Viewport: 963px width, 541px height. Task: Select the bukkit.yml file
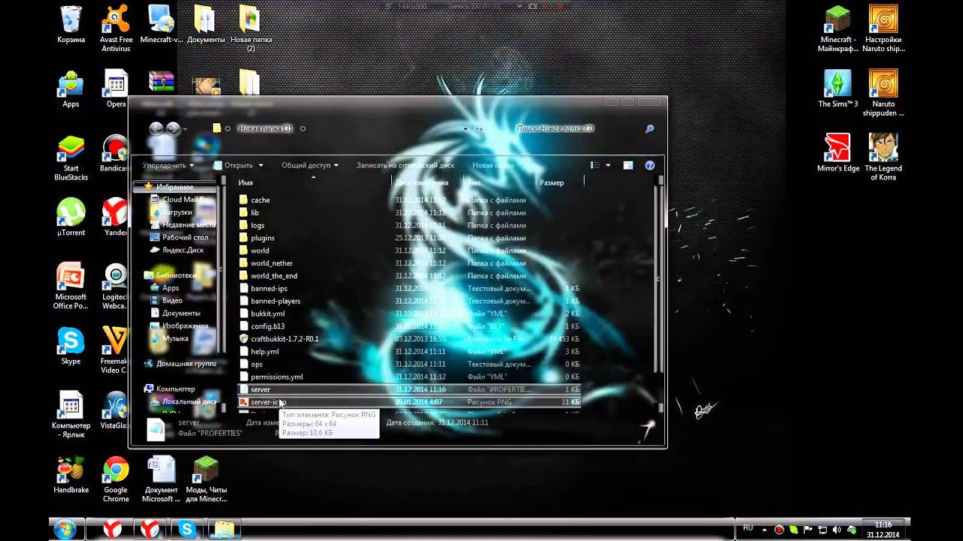tap(409, 313)
